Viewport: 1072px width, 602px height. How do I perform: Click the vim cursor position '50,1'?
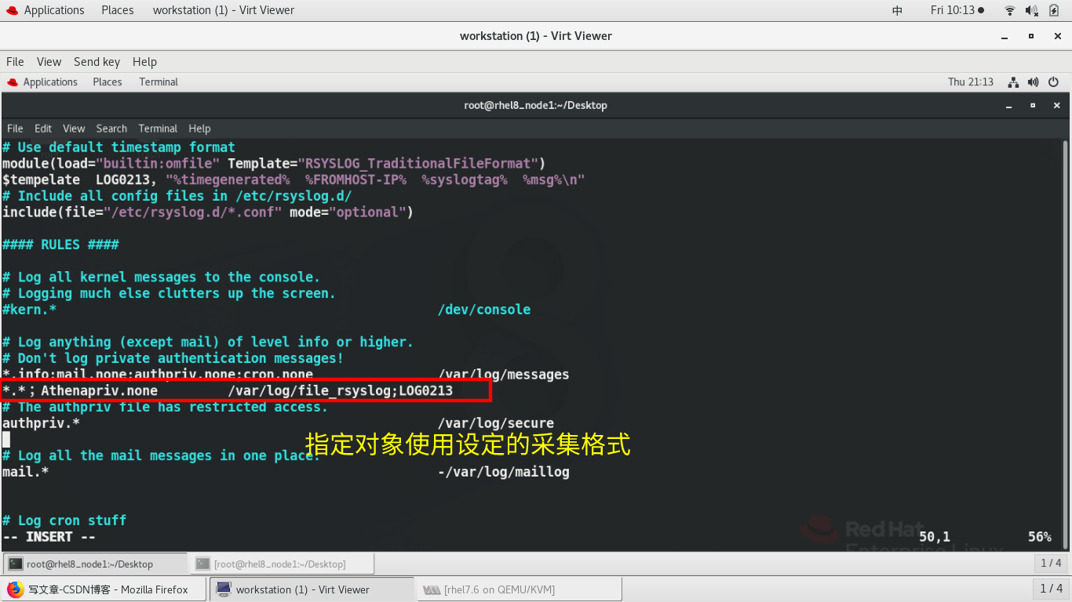point(935,537)
